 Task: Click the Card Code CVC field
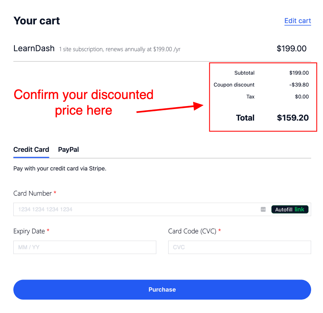pyautogui.click(x=239, y=247)
